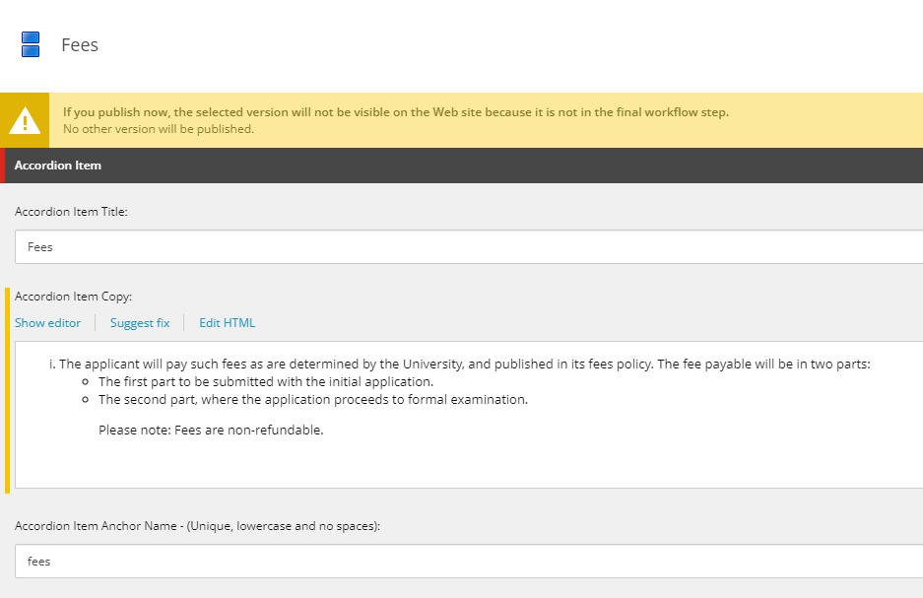Open the Edit HTML link
The width and height of the screenshot is (923, 598).
point(228,322)
